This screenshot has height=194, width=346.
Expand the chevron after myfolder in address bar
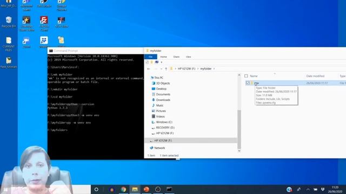click(x=214, y=69)
